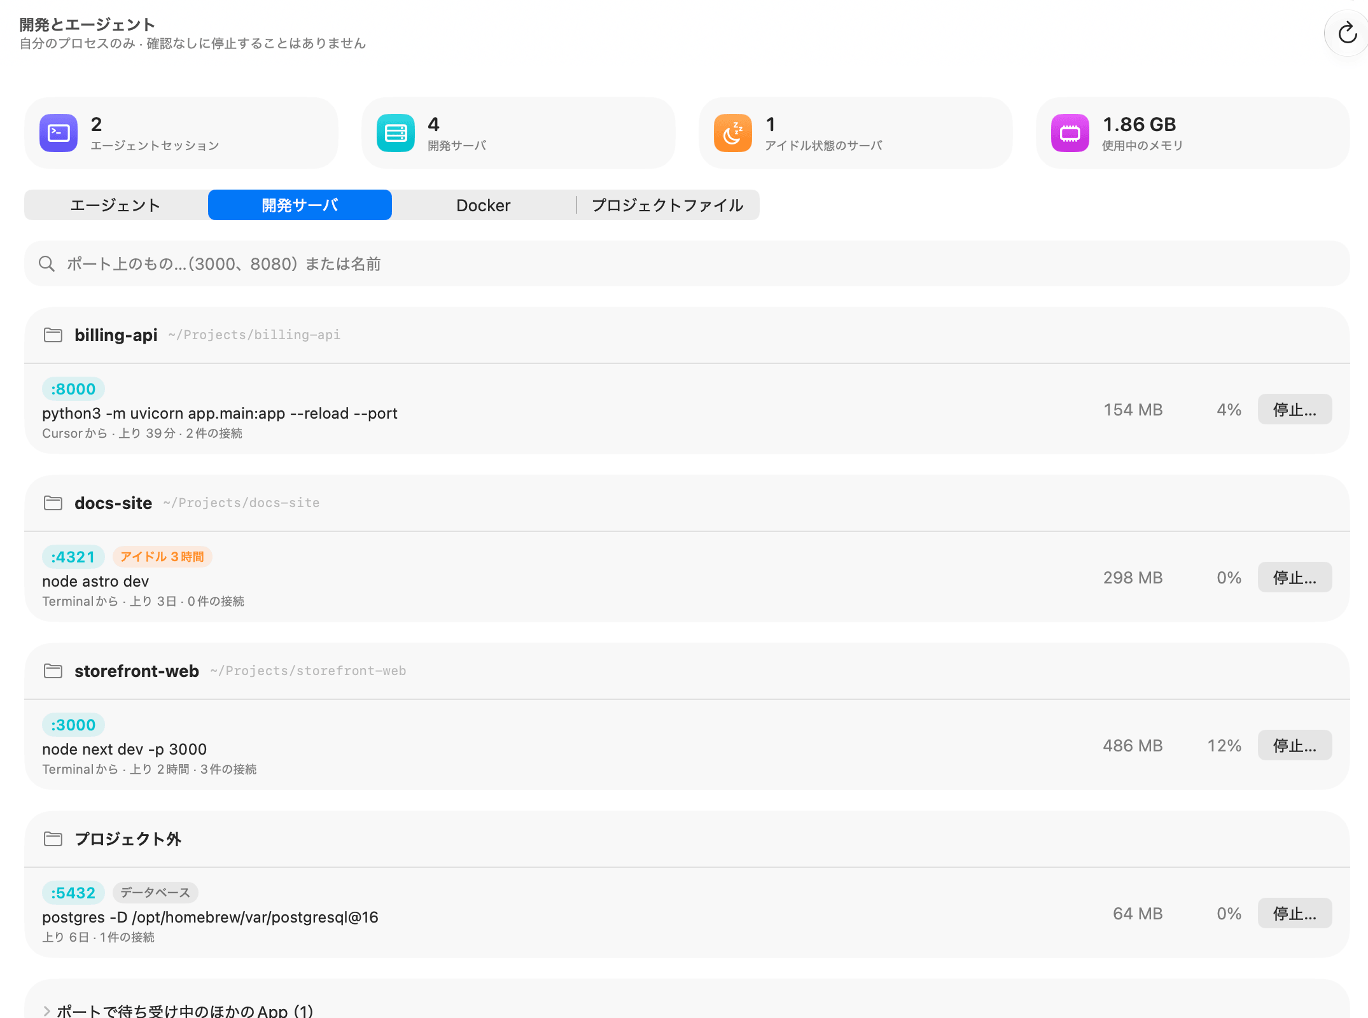This screenshot has height=1018, width=1368.
Task: Click the agent sessions terminal icon
Action: 59,133
